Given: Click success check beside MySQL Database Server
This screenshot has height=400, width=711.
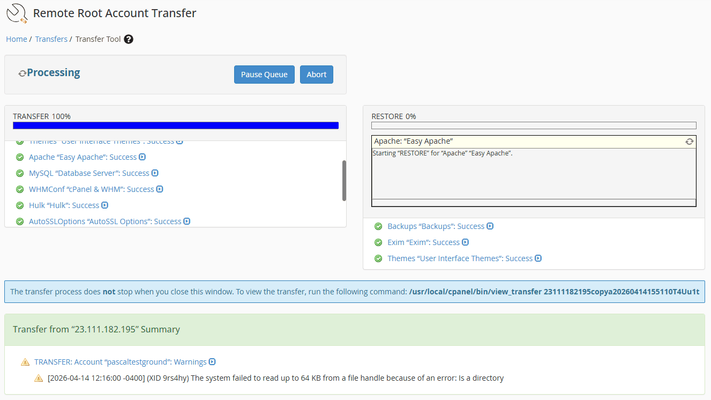Looking at the screenshot, I should click(20, 173).
